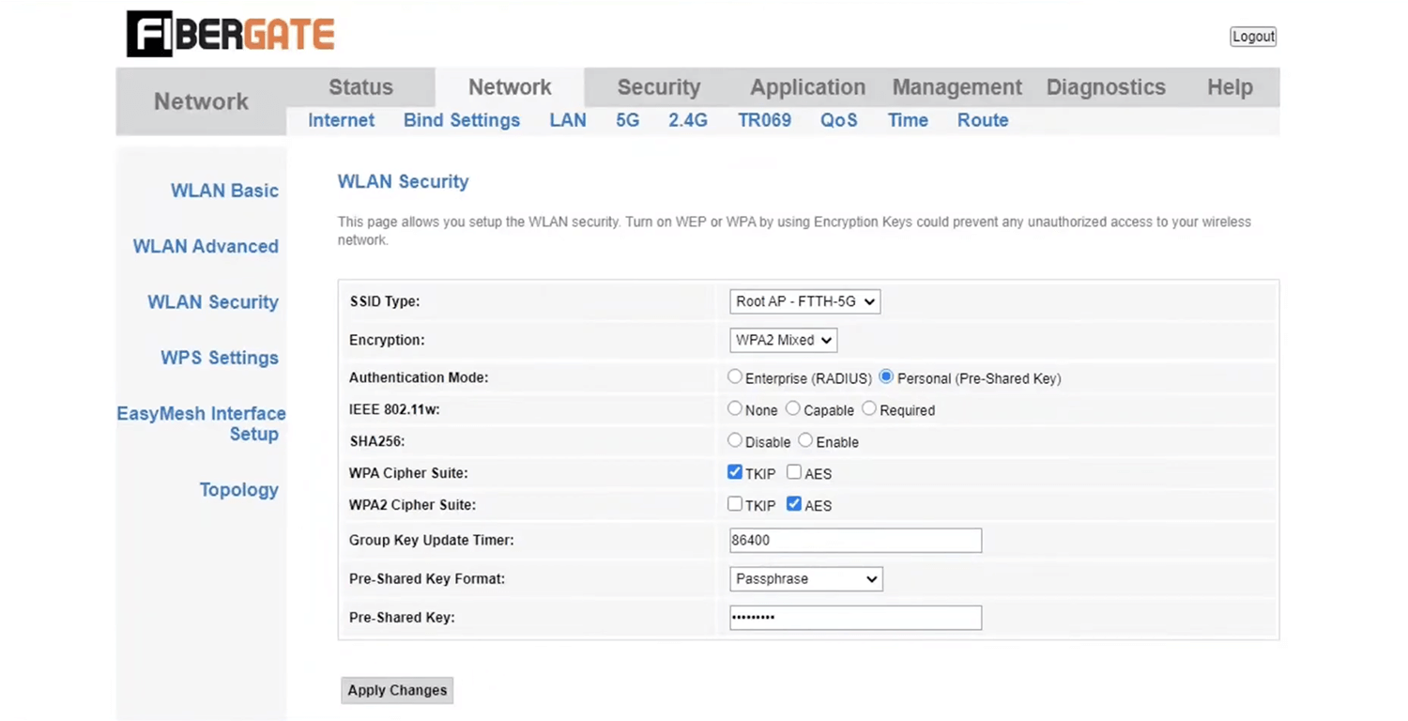Switch to the Security tab
Screen dimensions: 1408x721
pyautogui.click(x=658, y=87)
